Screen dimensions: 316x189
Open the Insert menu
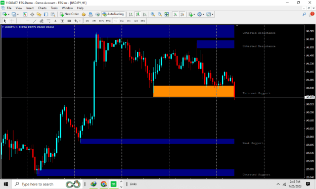pyautogui.click(x=30, y=8)
